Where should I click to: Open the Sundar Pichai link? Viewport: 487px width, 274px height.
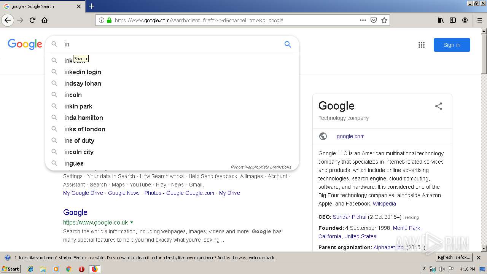coord(350,217)
